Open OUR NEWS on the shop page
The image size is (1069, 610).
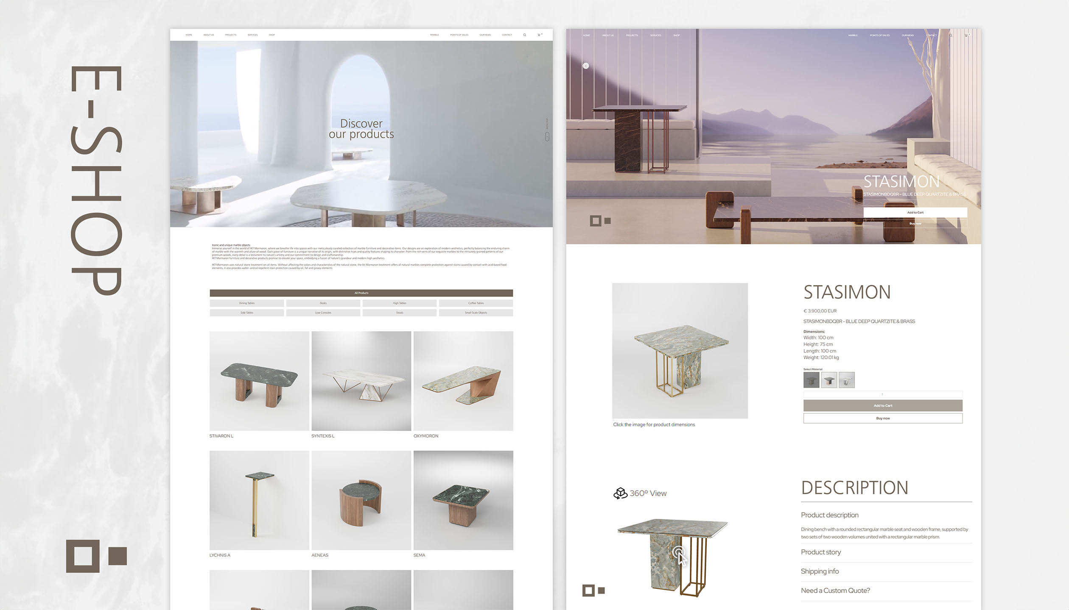485,35
